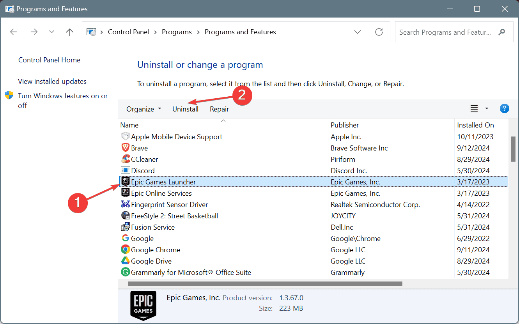Open View installed updates link

click(x=52, y=81)
